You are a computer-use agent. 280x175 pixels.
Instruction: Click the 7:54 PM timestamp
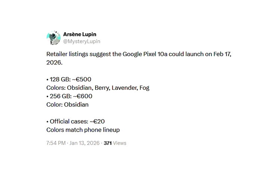point(55,143)
